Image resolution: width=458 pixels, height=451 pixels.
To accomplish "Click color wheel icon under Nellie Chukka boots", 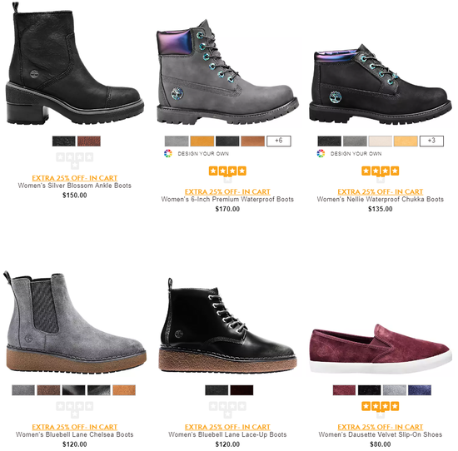I will [321, 153].
